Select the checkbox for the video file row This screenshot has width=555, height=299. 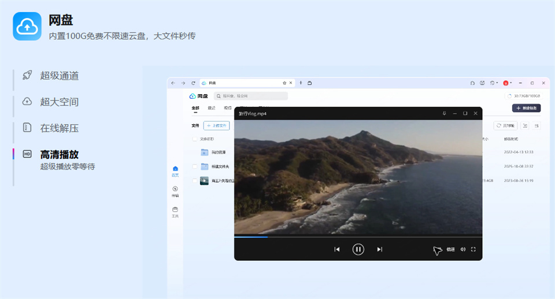(194, 181)
